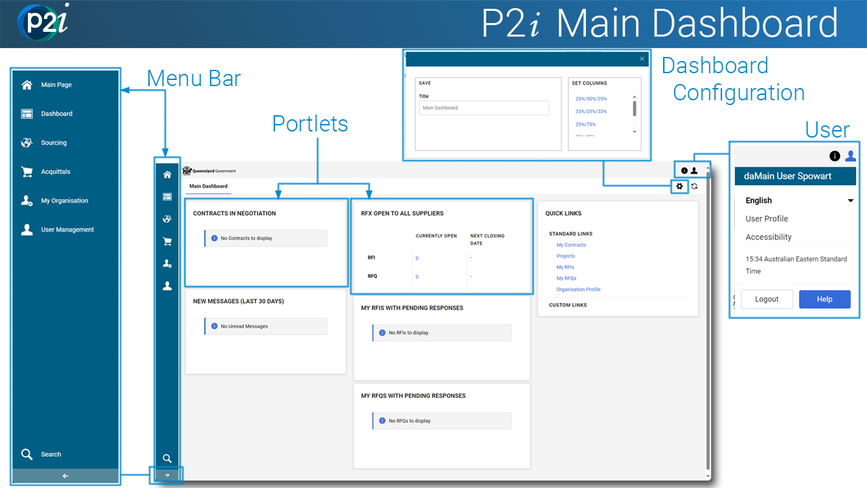Click the Set Columns list scrollbar
867x488 pixels.
click(635, 108)
